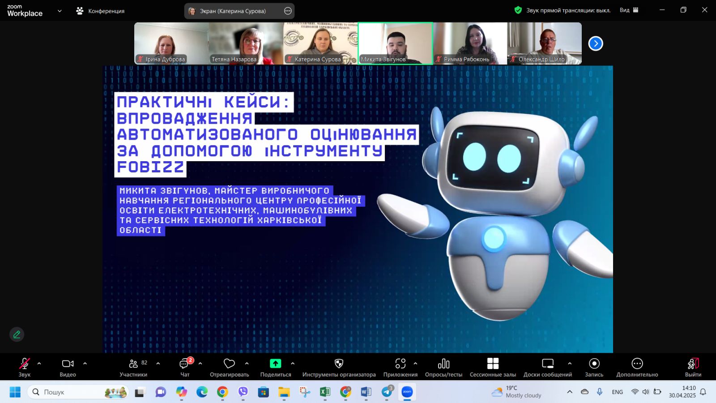Expand the arrow next to Участники

(x=158, y=364)
